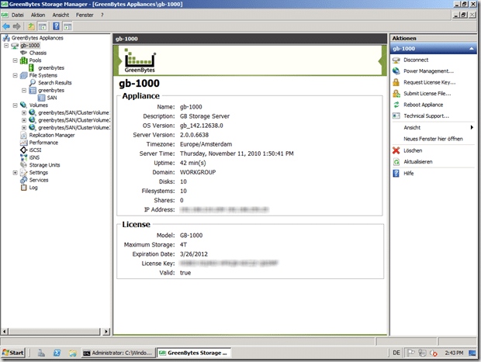Open the Datei menu
This screenshot has width=481, height=362.
pyautogui.click(x=18, y=15)
